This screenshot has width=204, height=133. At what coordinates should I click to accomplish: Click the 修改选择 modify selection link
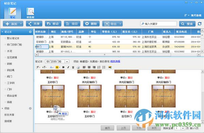tap(115, 61)
